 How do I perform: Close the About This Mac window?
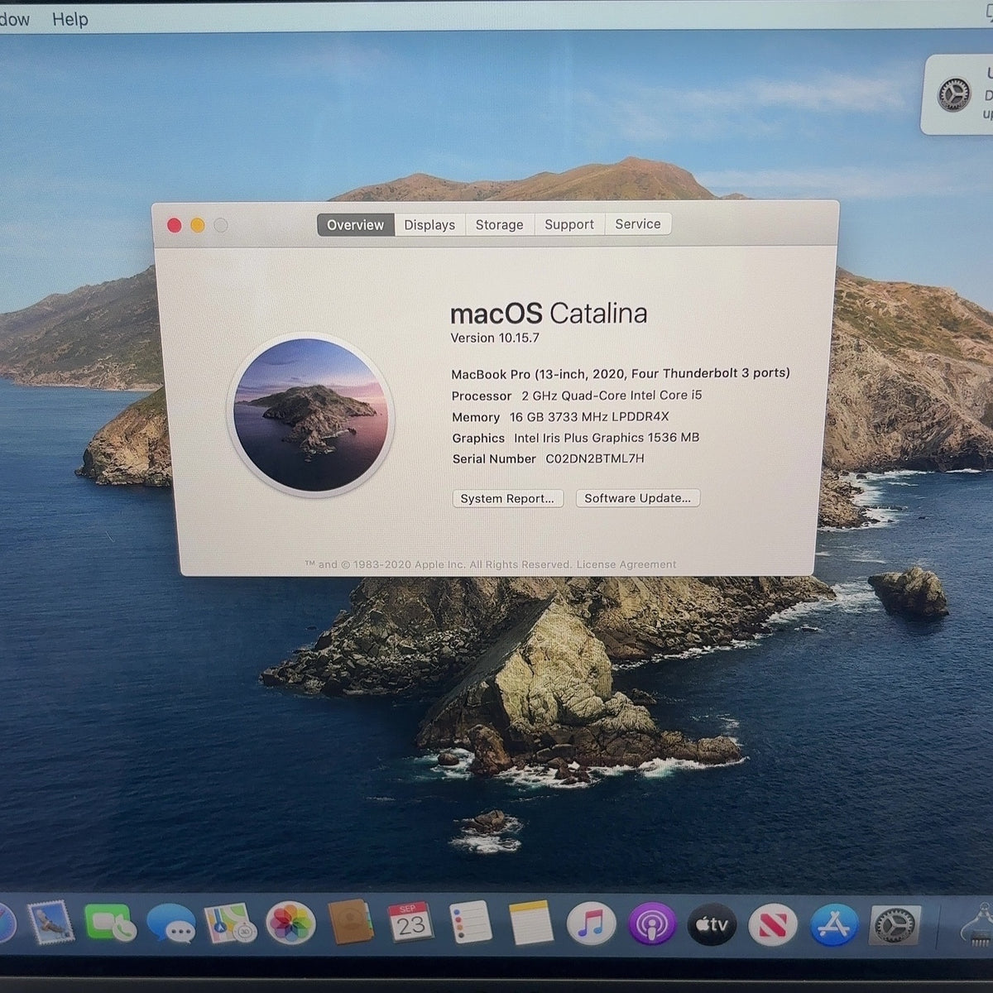[174, 225]
